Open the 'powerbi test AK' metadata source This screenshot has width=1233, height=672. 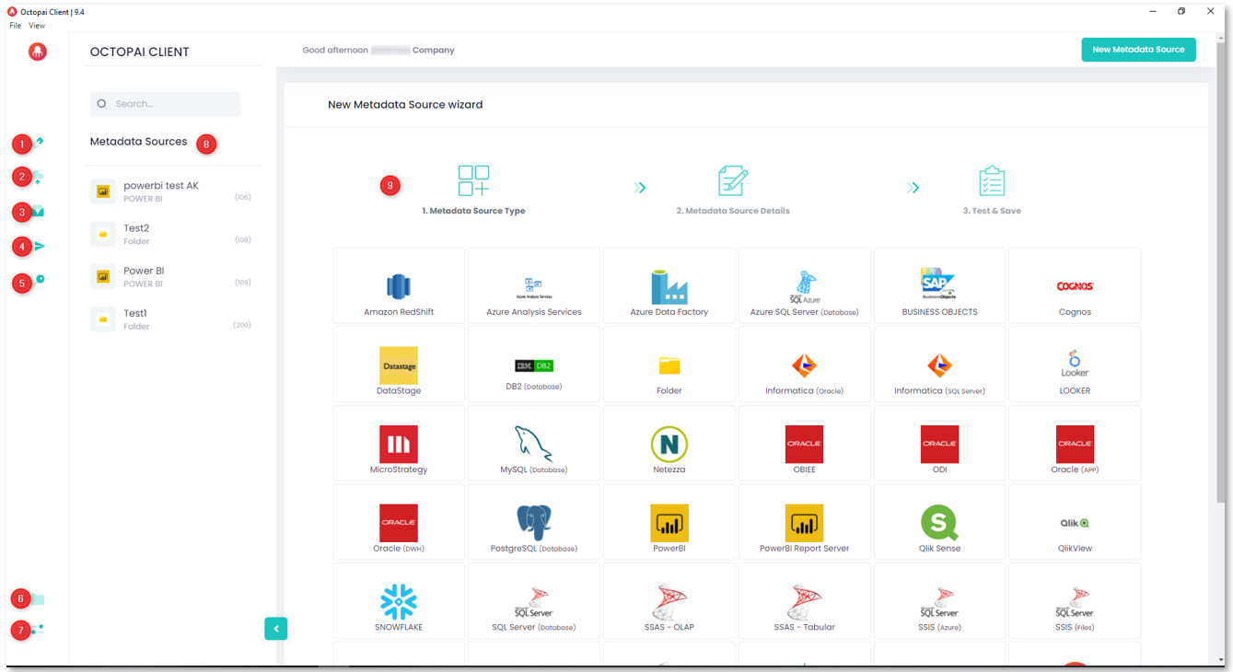tap(161, 191)
